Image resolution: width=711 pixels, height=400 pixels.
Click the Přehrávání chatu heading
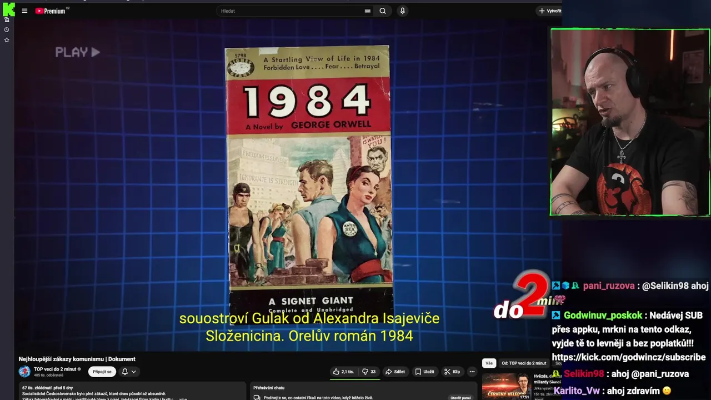[x=269, y=388]
